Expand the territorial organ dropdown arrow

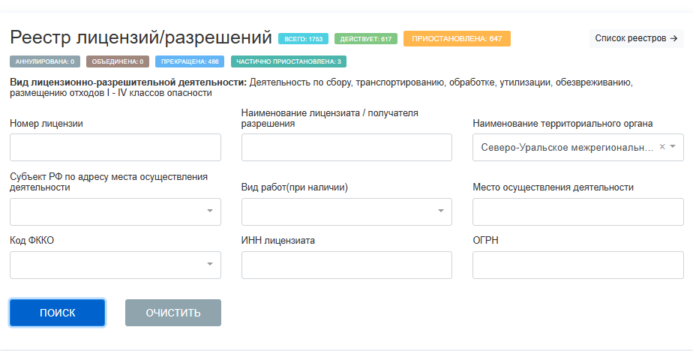(x=673, y=147)
